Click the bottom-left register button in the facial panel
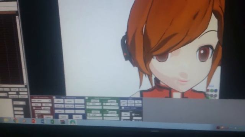Screen dimensions: 245x137 [95, 112]
